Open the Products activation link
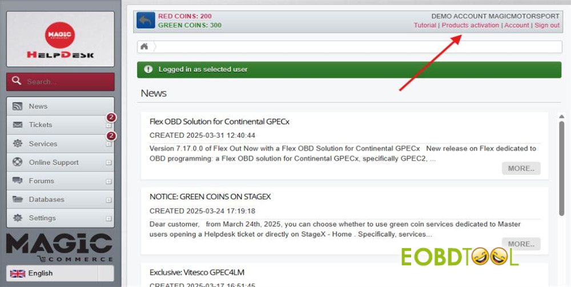Image resolution: width=571 pixels, height=287 pixels. (470, 25)
